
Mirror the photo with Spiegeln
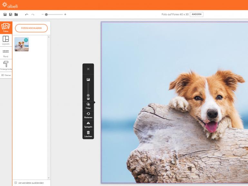[x=88, y=125]
